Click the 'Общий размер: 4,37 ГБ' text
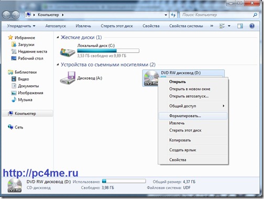 coord(174,182)
